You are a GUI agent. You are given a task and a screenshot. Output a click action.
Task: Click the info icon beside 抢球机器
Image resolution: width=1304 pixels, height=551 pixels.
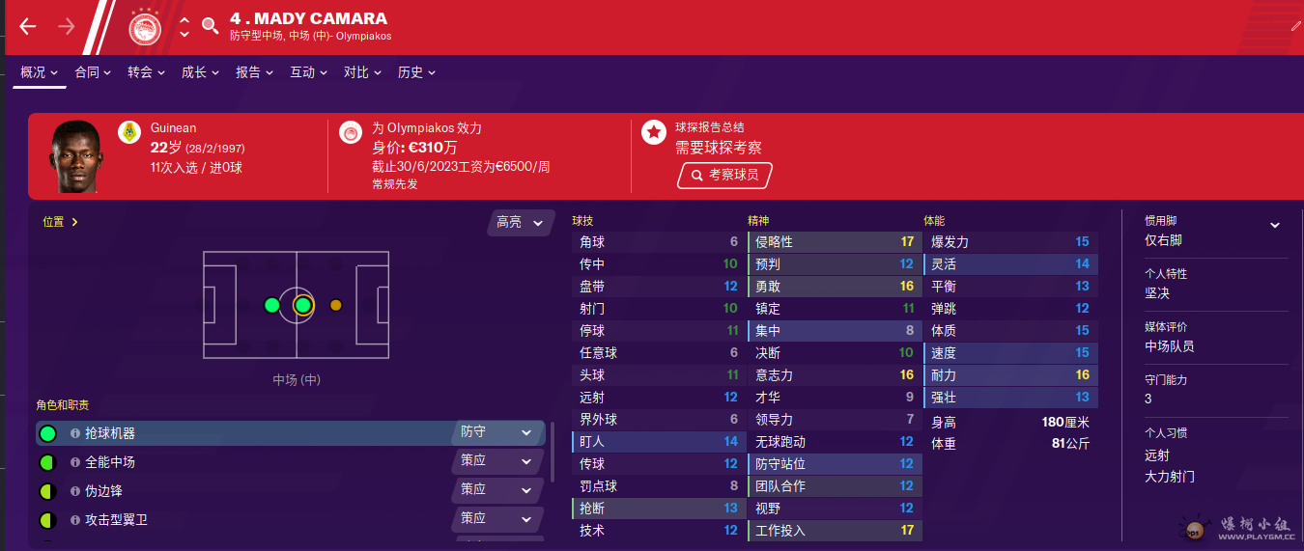coord(75,433)
